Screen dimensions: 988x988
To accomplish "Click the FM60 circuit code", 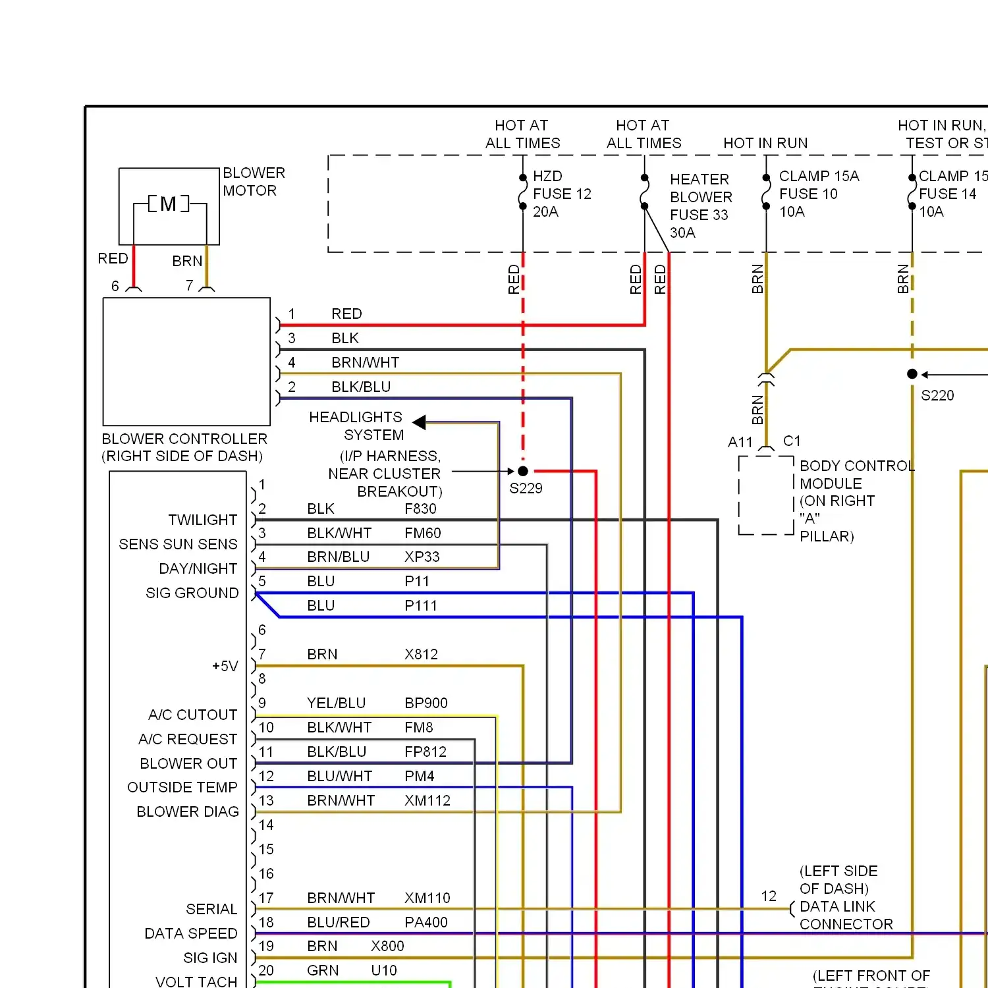I will coord(423,533).
